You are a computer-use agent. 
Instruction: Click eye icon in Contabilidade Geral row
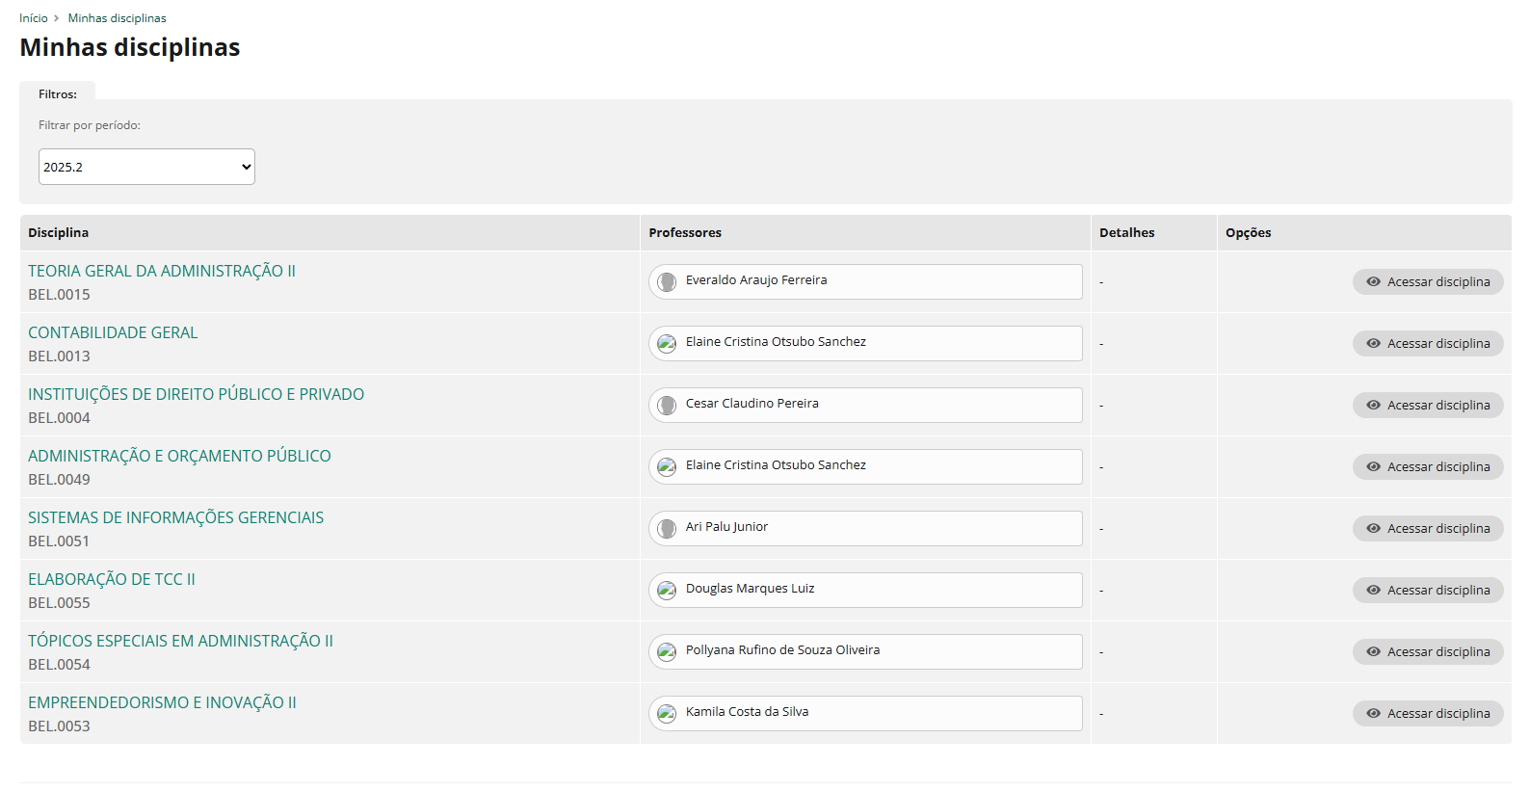point(1373,344)
